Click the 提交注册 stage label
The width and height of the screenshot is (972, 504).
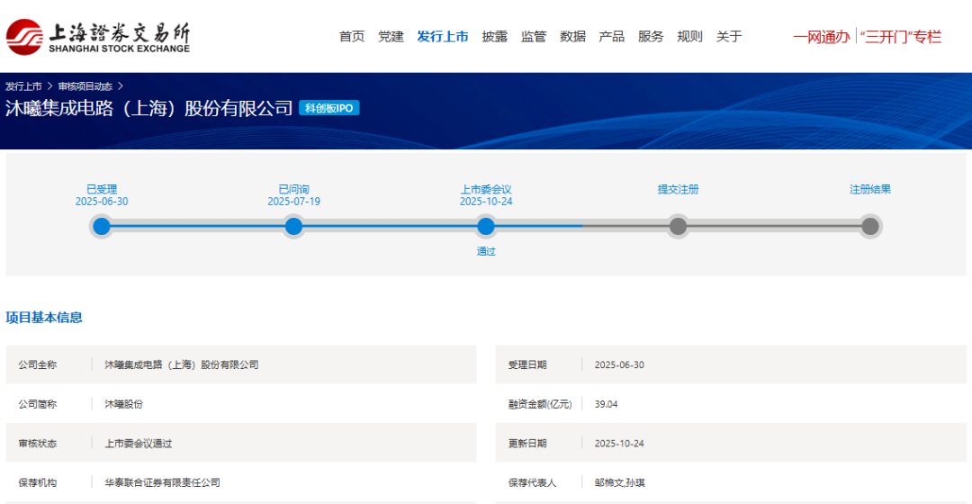click(x=679, y=189)
